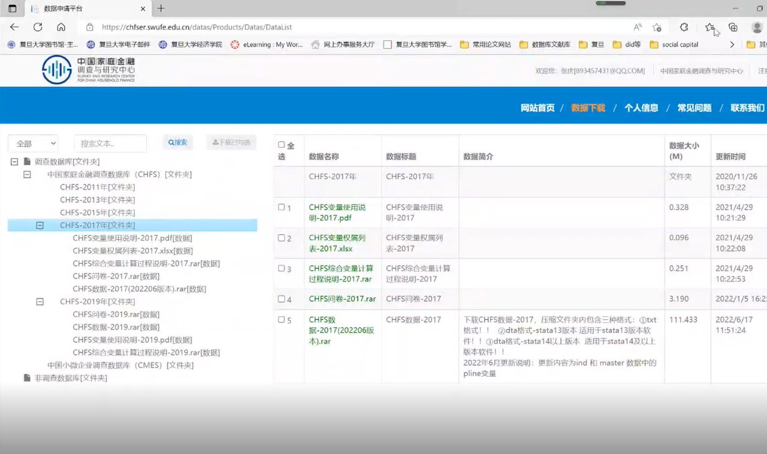Open CHFS问卷-2017.rar file link

coord(342,299)
